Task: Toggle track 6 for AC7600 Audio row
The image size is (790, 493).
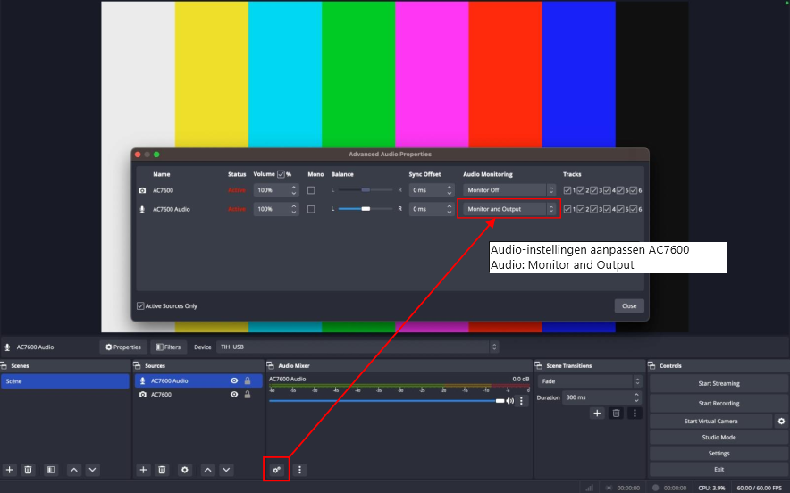Action: point(634,209)
